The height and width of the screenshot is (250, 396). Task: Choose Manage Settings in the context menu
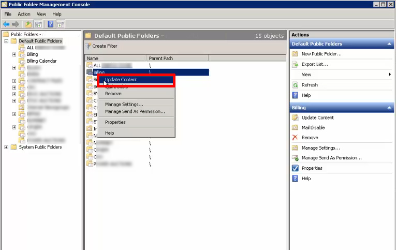click(x=136, y=104)
